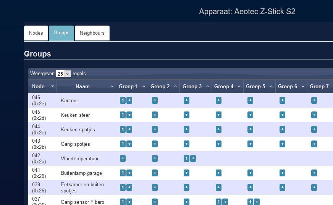Add node to Gang spotjes Groep 4
The image size is (333, 205).
point(218,144)
